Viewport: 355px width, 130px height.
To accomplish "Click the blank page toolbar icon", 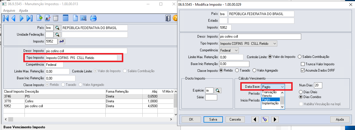I will [x=75, y=19].
